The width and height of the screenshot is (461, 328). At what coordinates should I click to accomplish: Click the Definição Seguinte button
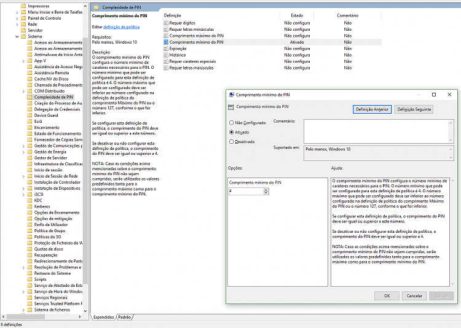[x=414, y=109]
